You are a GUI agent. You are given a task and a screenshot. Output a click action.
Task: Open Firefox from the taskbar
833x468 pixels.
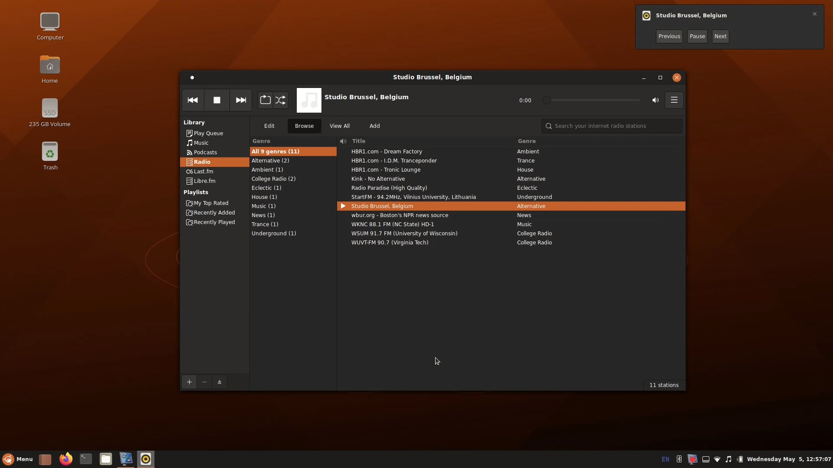coord(65,459)
